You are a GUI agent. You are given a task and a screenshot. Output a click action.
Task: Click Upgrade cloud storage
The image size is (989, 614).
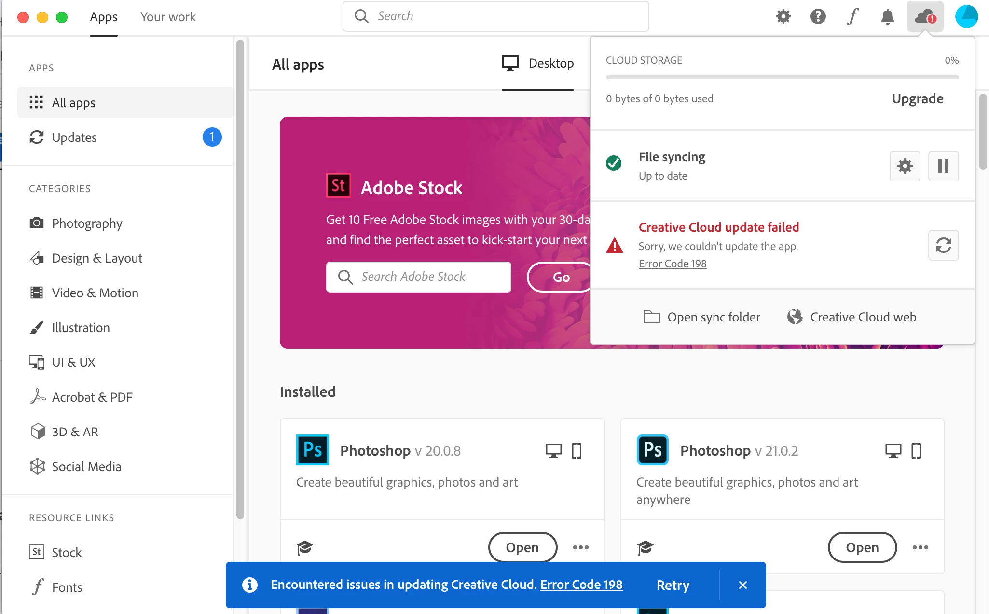click(x=917, y=98)
